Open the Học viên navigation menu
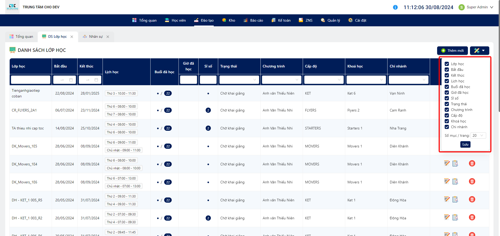Screen dimensions: 500x236 point(175,20)
